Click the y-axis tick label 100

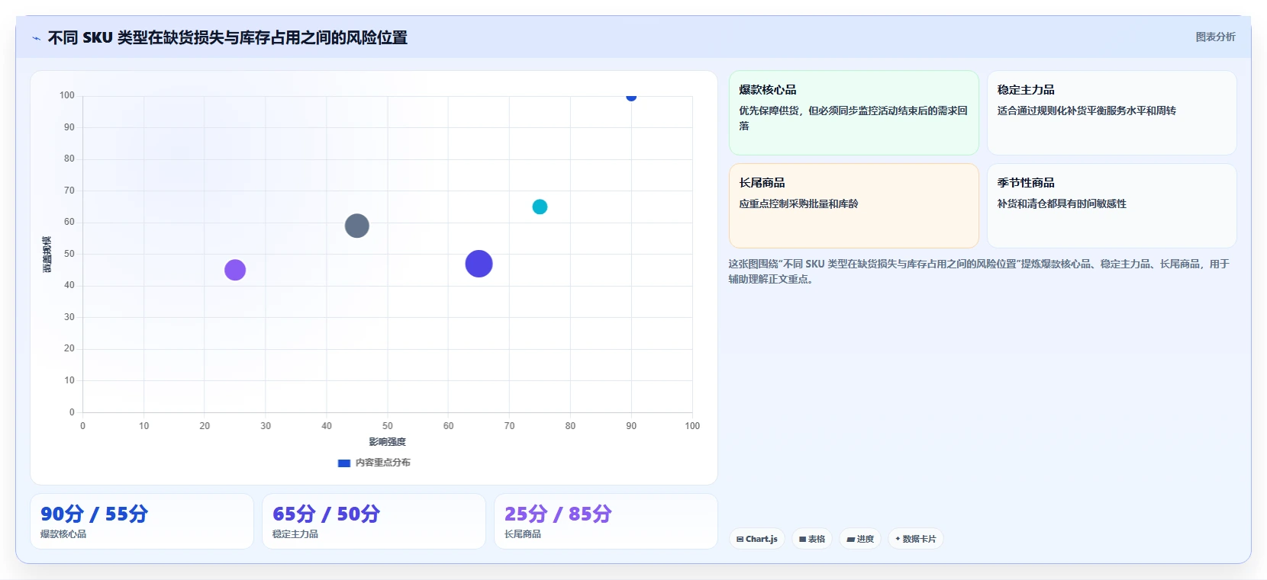pyautogui.click(x=67, y=95)
